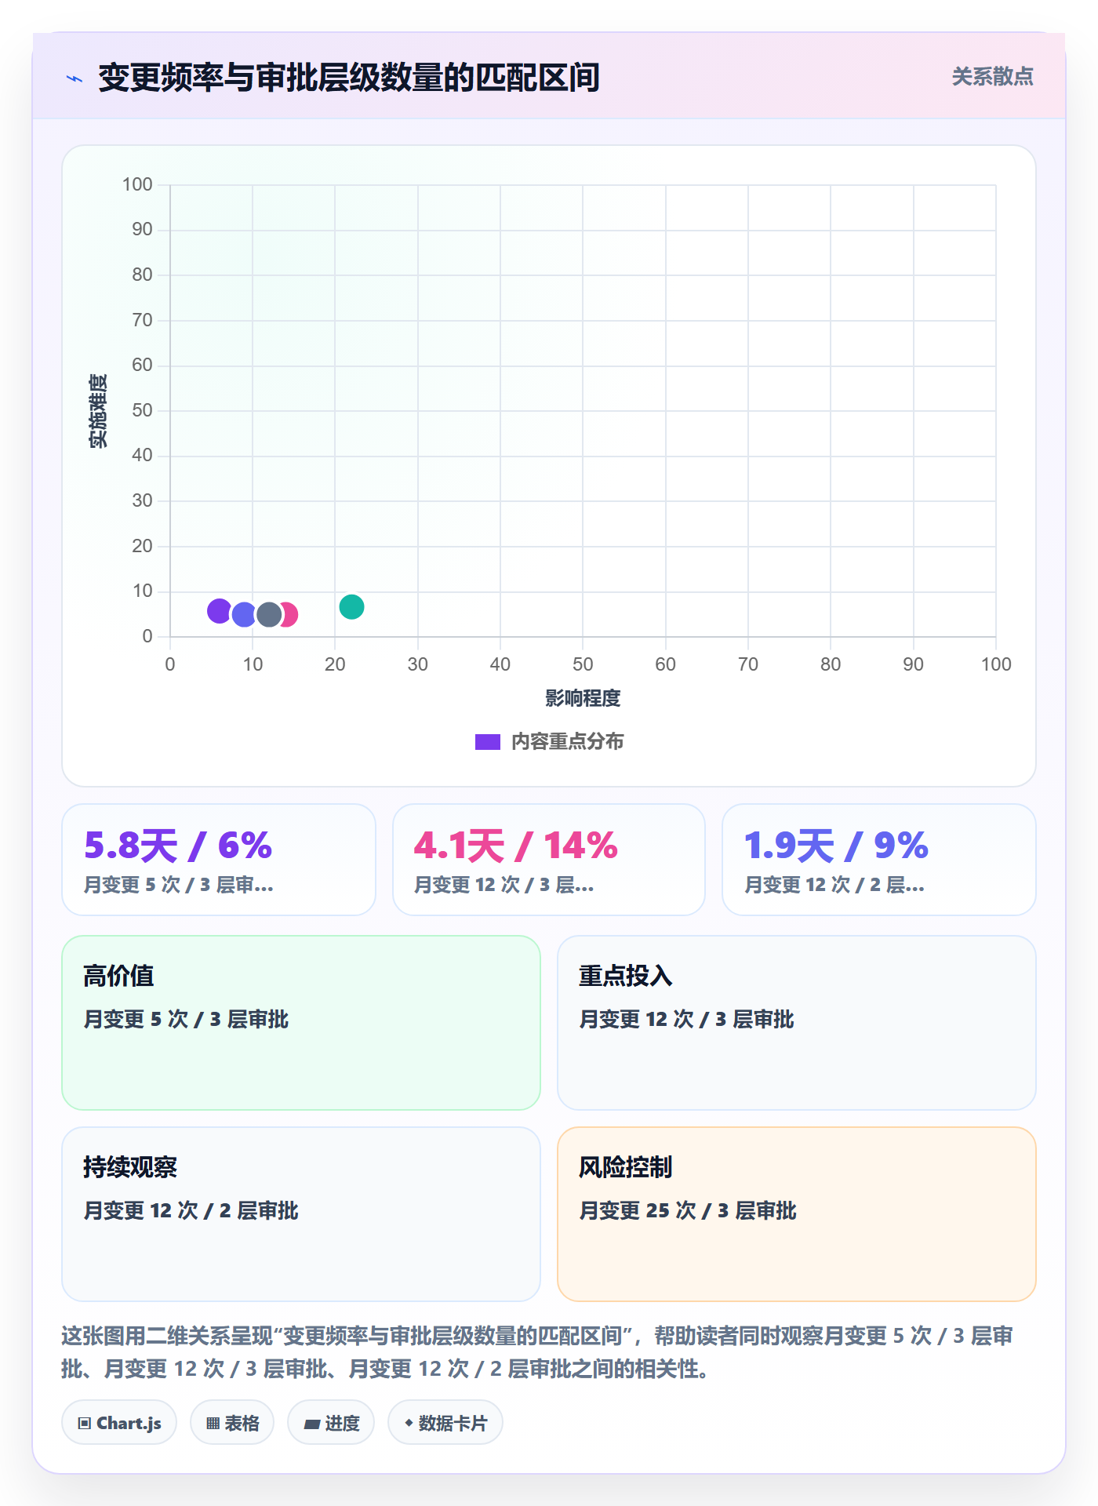The image size is (1098, 1506).
Task: Select the gray-slate scatter data point
Action: click(x=269, y=615)
